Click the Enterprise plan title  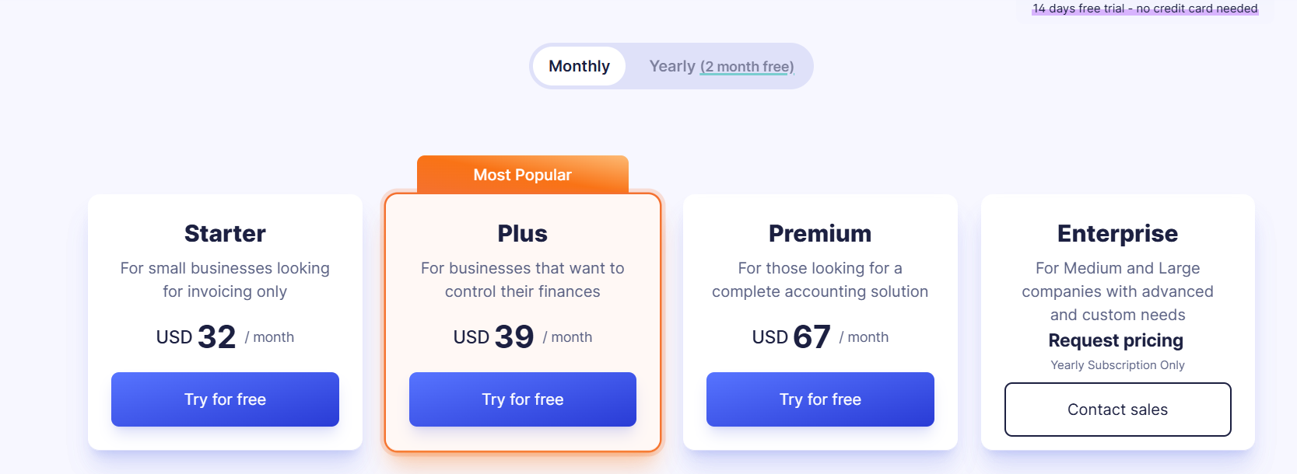point(1117,233)
